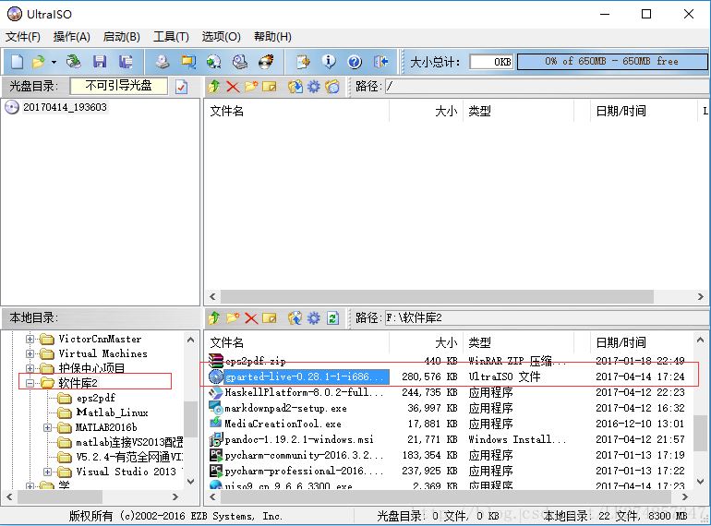
Task: Open gear settings in local toolbar
Action: pyautogui.click(x=314, y=318)
